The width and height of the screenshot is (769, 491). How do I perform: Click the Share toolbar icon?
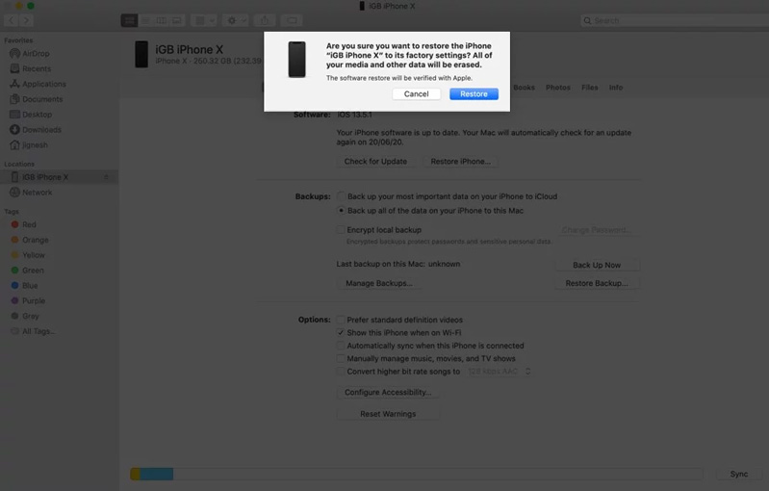265,20
